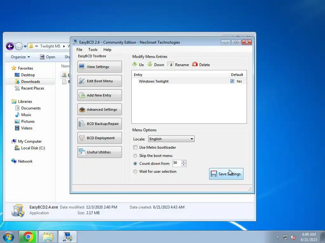Open BCD Deployment section
The image size is (325, 243).
point(99,138)
